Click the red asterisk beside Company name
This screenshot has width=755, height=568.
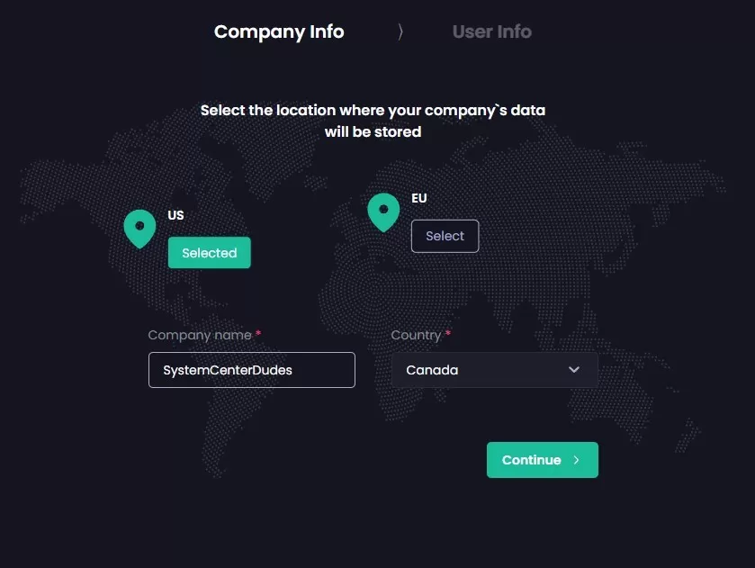(x=258, y=334)
